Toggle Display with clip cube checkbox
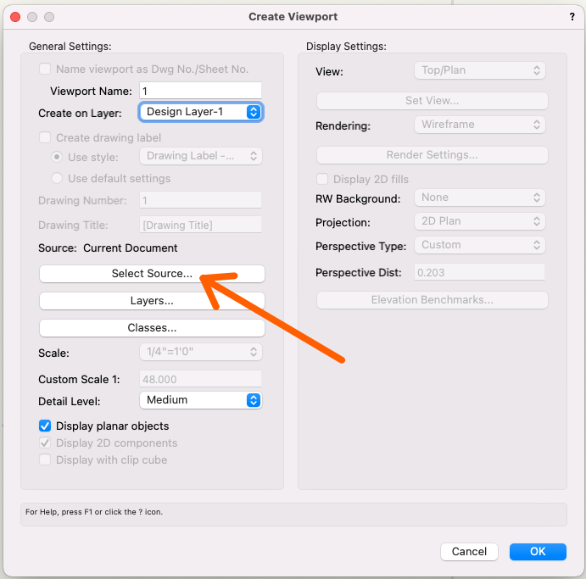The width and height of the screenshot is (586, 579). click(x=46, y=459)
